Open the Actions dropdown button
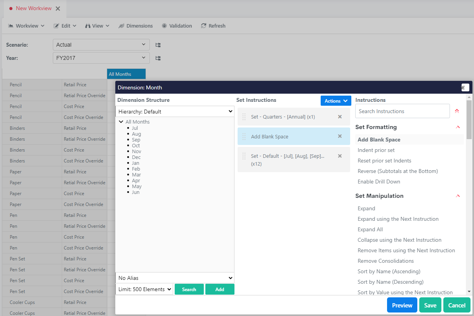Screen dimensions: 474x316 click(336, 101)
